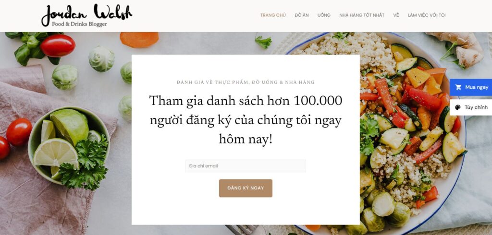Image resolution: width=492 pixels, height=235 pixels.
Task: Click the Tùy chỉnh customize button
Action: point(471,107)
